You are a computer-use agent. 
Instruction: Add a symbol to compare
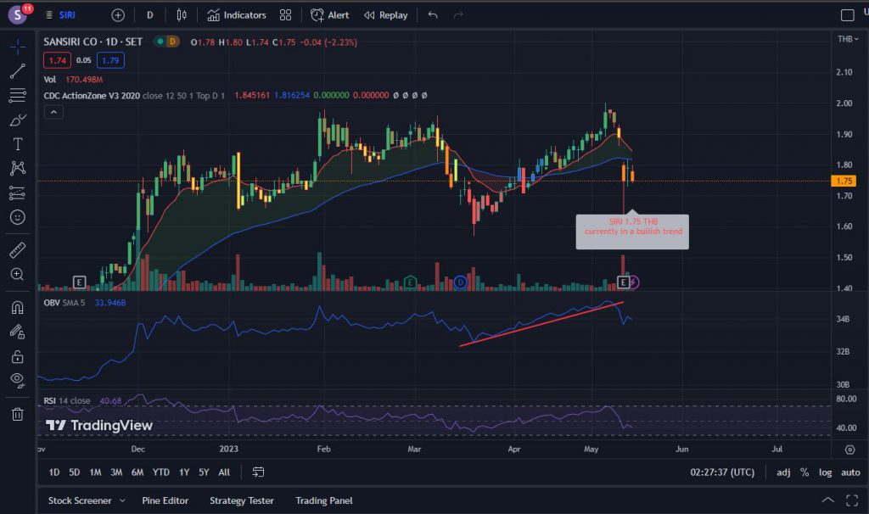click(117, 15)
